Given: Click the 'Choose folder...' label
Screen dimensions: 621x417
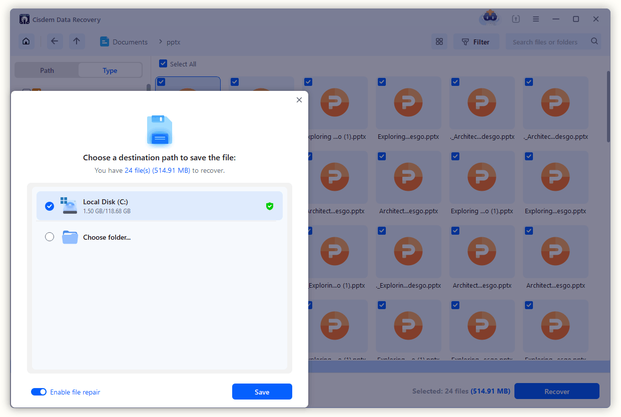Looking at the screenshot, I should (107, 237).
